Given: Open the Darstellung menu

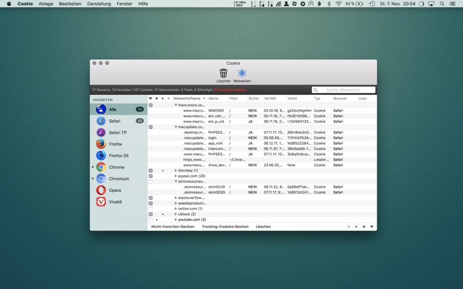Looking at the screenshot, I should click(x=99, y=4).
